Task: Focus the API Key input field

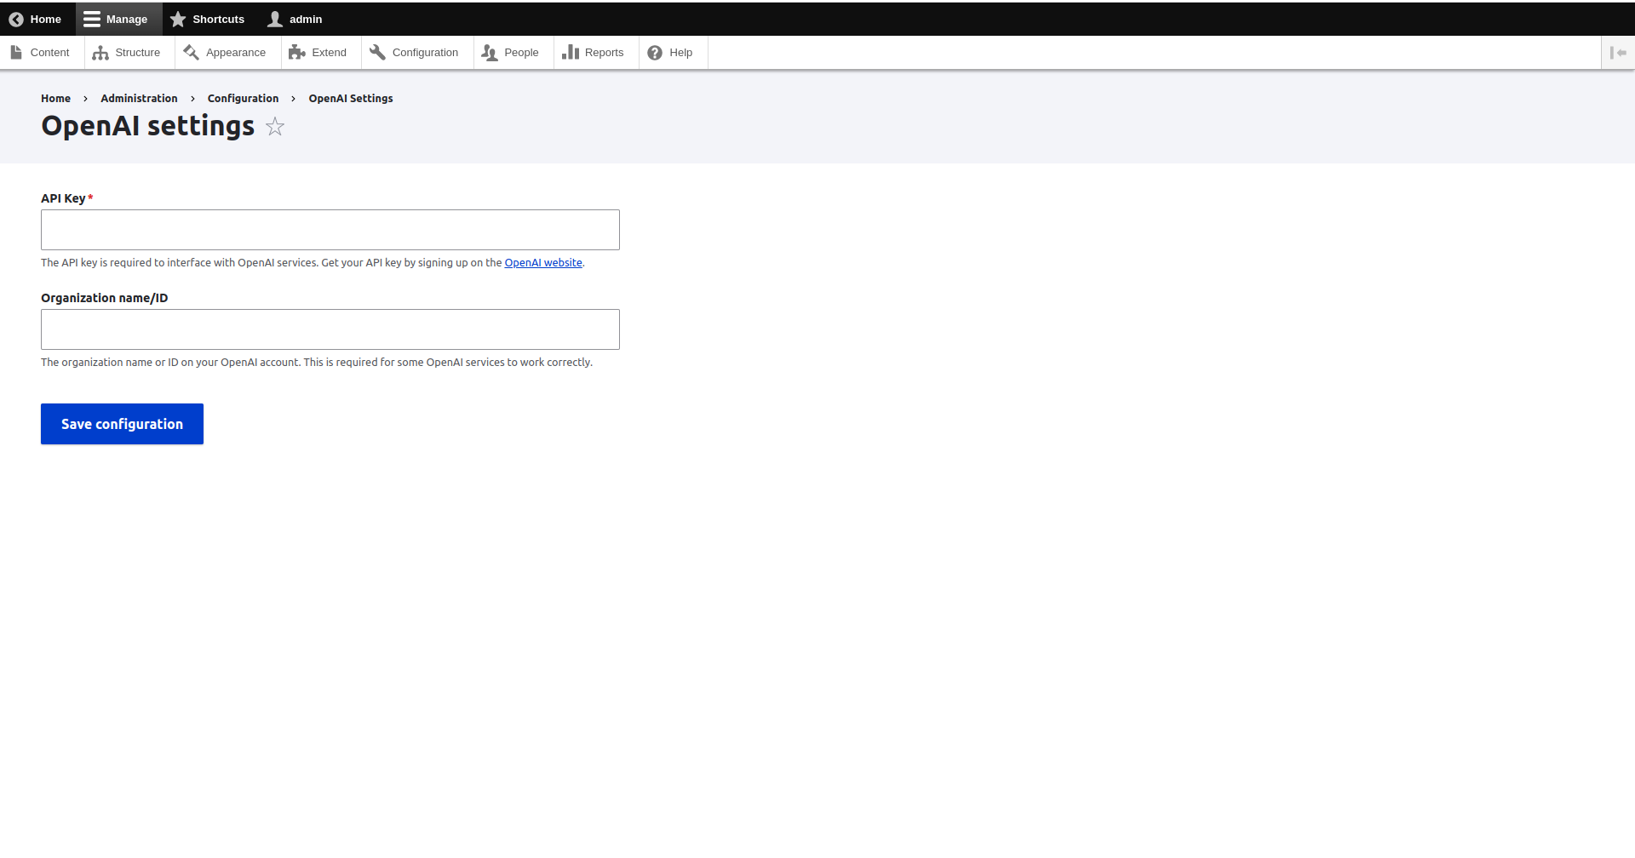Action: point(330,230)
